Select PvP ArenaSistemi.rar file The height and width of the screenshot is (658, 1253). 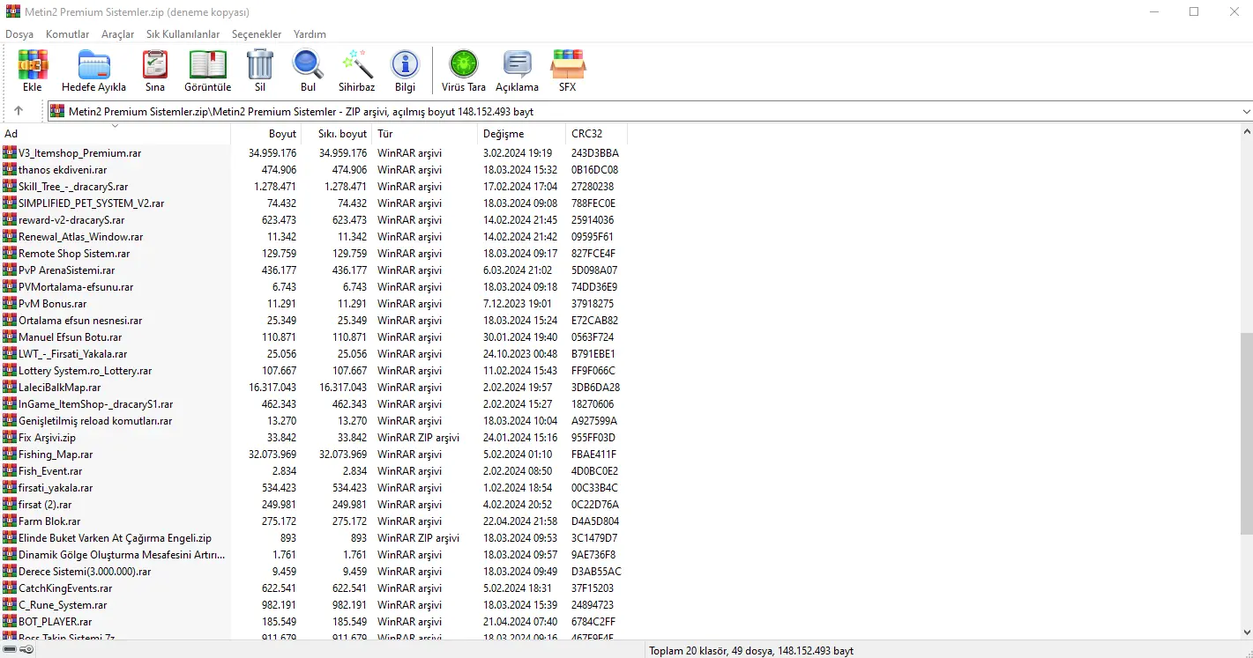point(67,270)
